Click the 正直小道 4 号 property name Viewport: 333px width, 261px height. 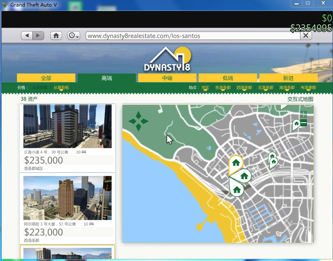click(46, 152)
